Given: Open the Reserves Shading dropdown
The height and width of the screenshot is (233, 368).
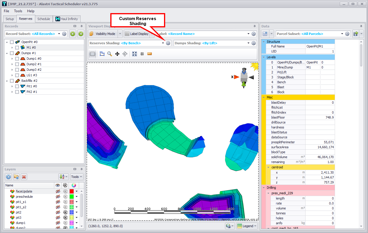Looking at the screenshot, I should coord(163,43).
